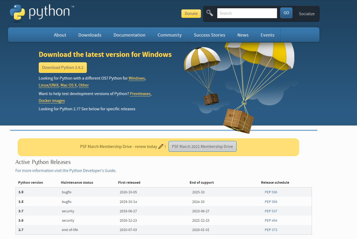Click first released date 2020-10-05
The height and width of the screenshot is (239, 357).
(128, 192)
